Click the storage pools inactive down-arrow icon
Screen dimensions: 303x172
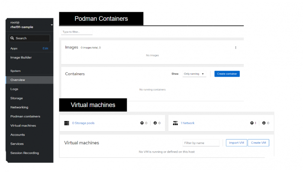(x=155, y=123)
